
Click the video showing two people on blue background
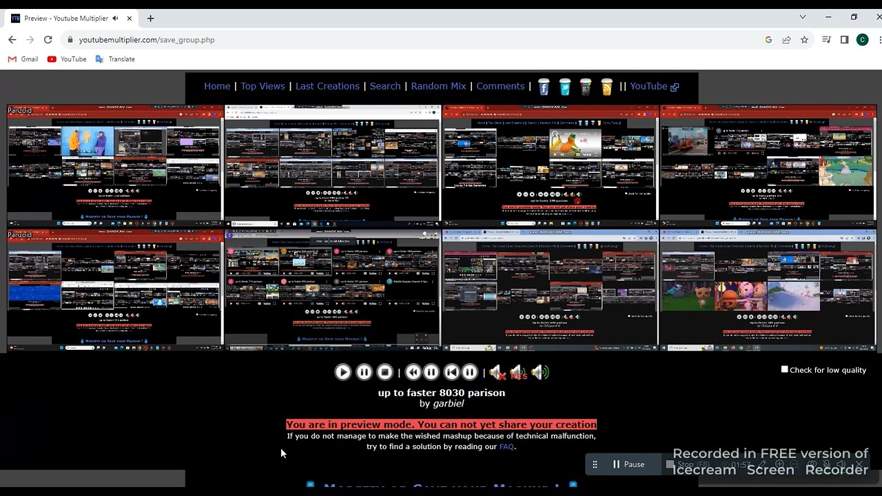click(88, 142)
